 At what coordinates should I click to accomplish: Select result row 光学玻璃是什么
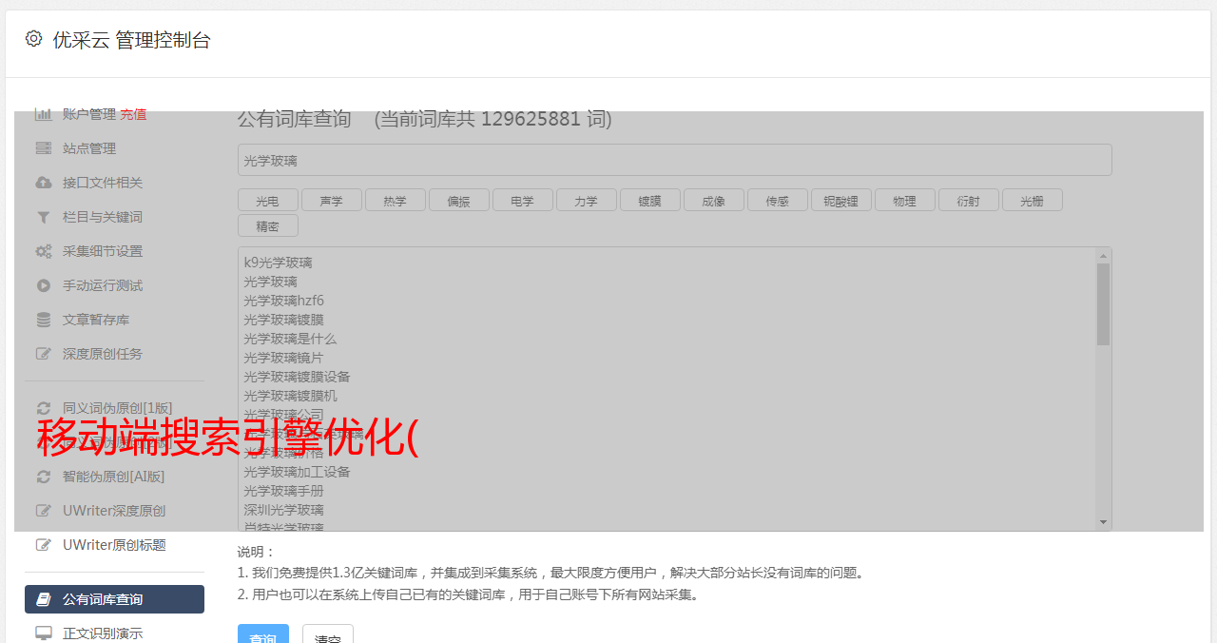290,339
